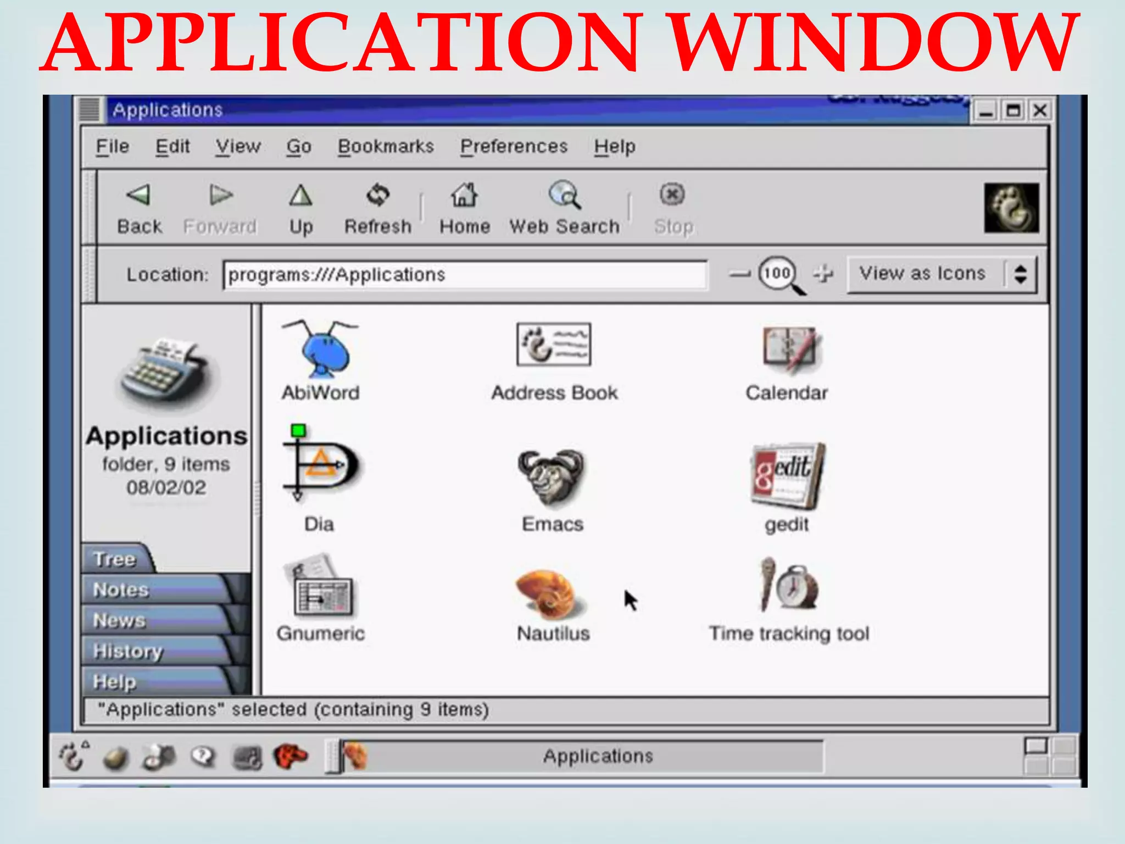Open the View as Icons dropdown
This screenshot has width=1125, height=844.
[942, 274]
